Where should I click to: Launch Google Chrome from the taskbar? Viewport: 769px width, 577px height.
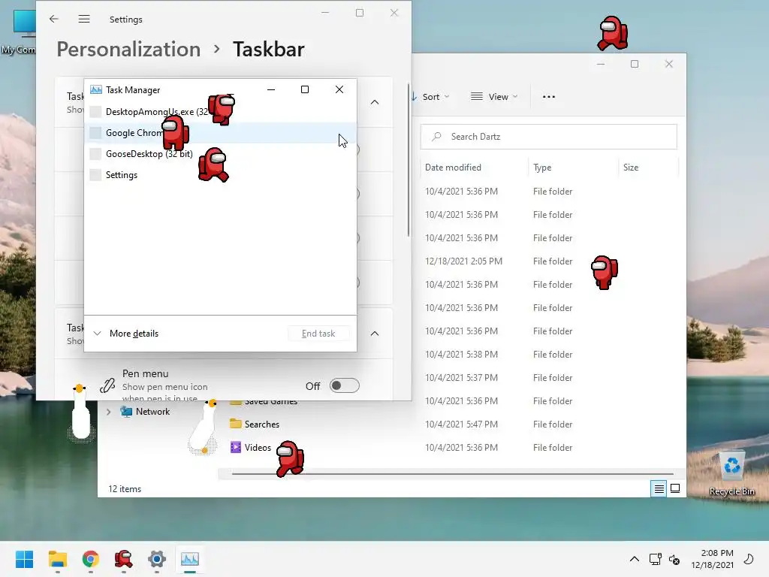(x=91, y=559)
